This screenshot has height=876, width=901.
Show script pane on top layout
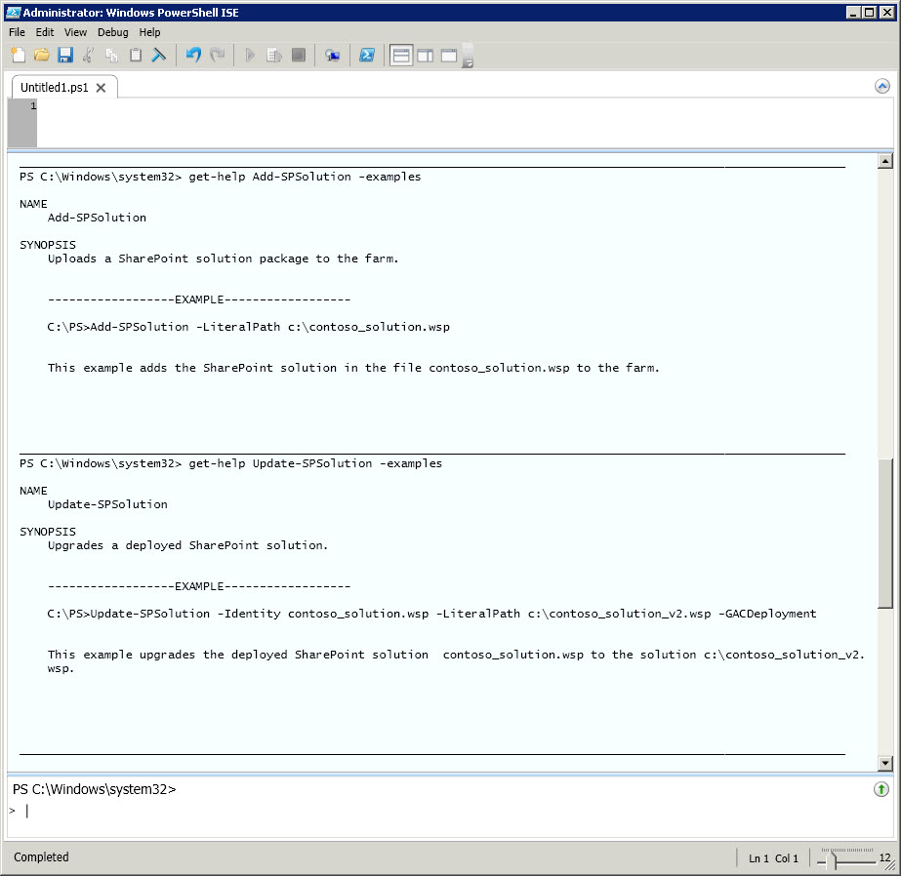401,56
